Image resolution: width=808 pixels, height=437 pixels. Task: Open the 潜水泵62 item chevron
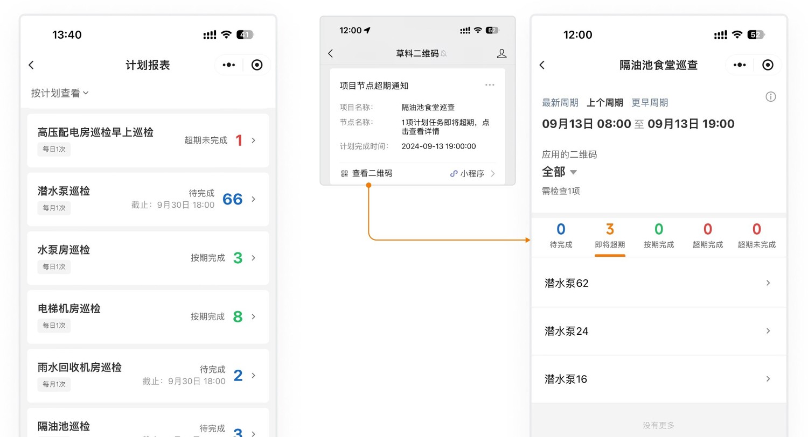point(768,283)
